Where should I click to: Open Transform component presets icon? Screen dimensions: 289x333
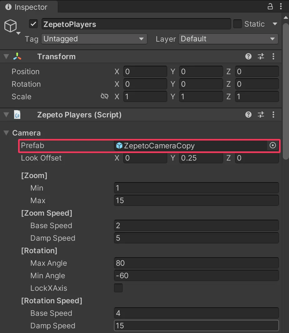tap(261, 56)
